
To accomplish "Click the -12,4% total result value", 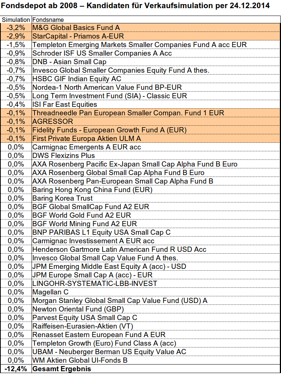I will pos(16,369).
